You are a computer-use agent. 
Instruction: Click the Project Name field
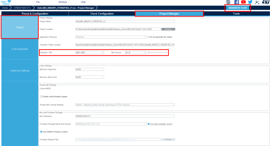tap(125, 21)
